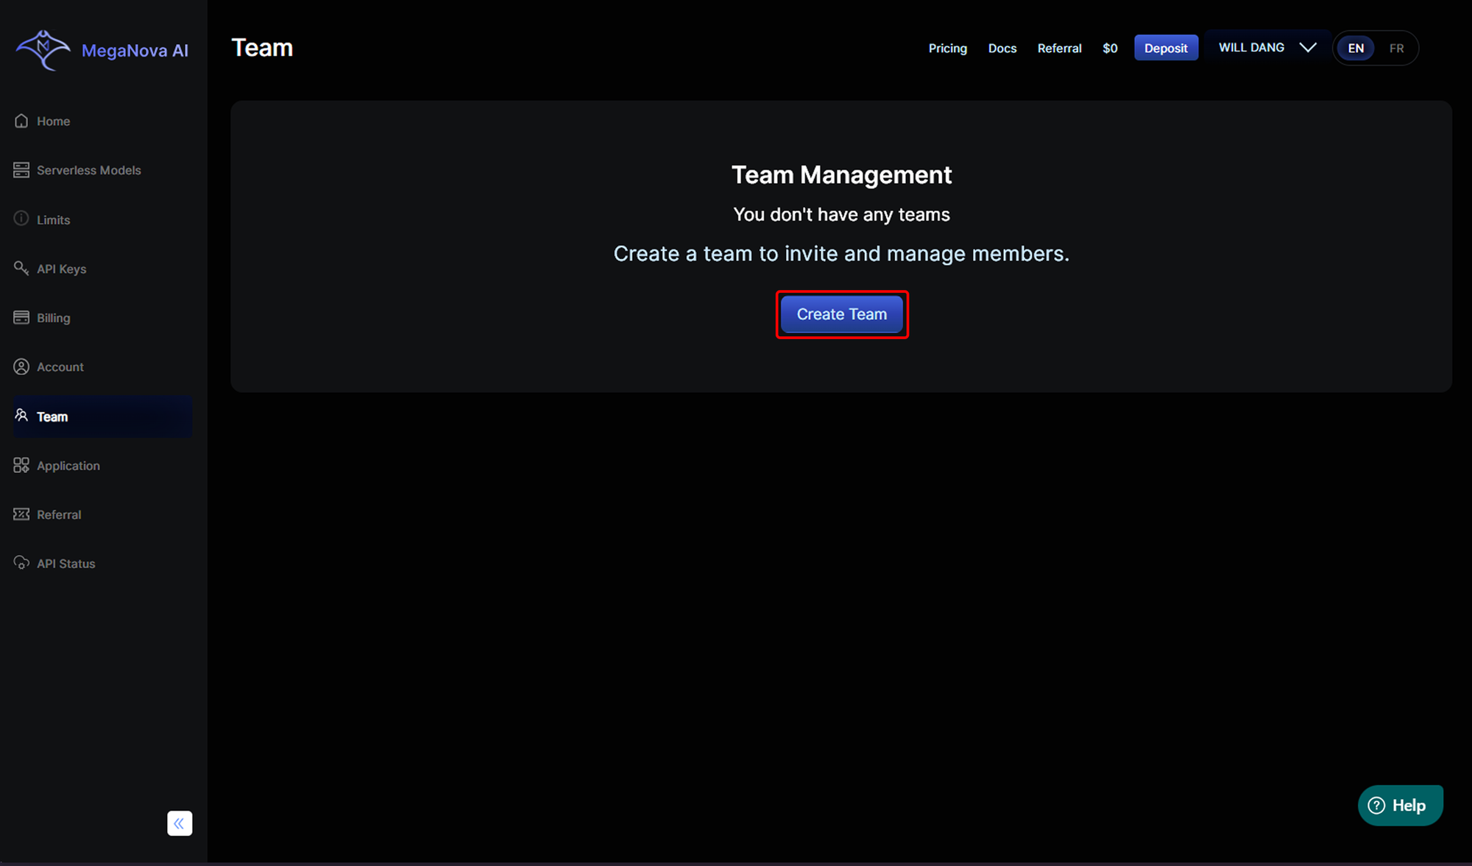Expand the WILL DANG user dropdown
Image resolution: width=1472 pixels, height=866 pixels.
click(1267, 48)
